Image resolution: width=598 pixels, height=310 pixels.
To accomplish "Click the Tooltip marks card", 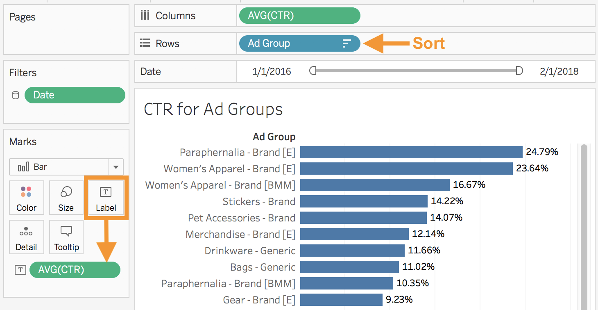I will [66, 237].
